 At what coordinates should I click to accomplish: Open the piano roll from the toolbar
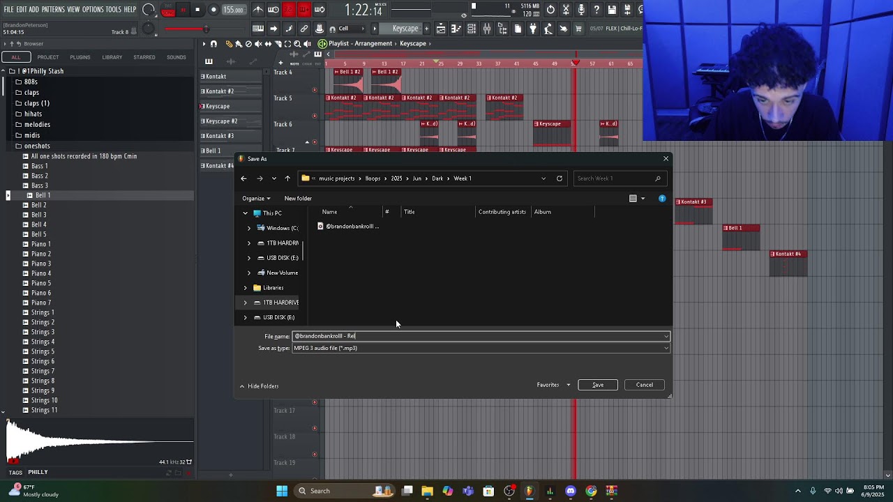click(x=456, y=29)
